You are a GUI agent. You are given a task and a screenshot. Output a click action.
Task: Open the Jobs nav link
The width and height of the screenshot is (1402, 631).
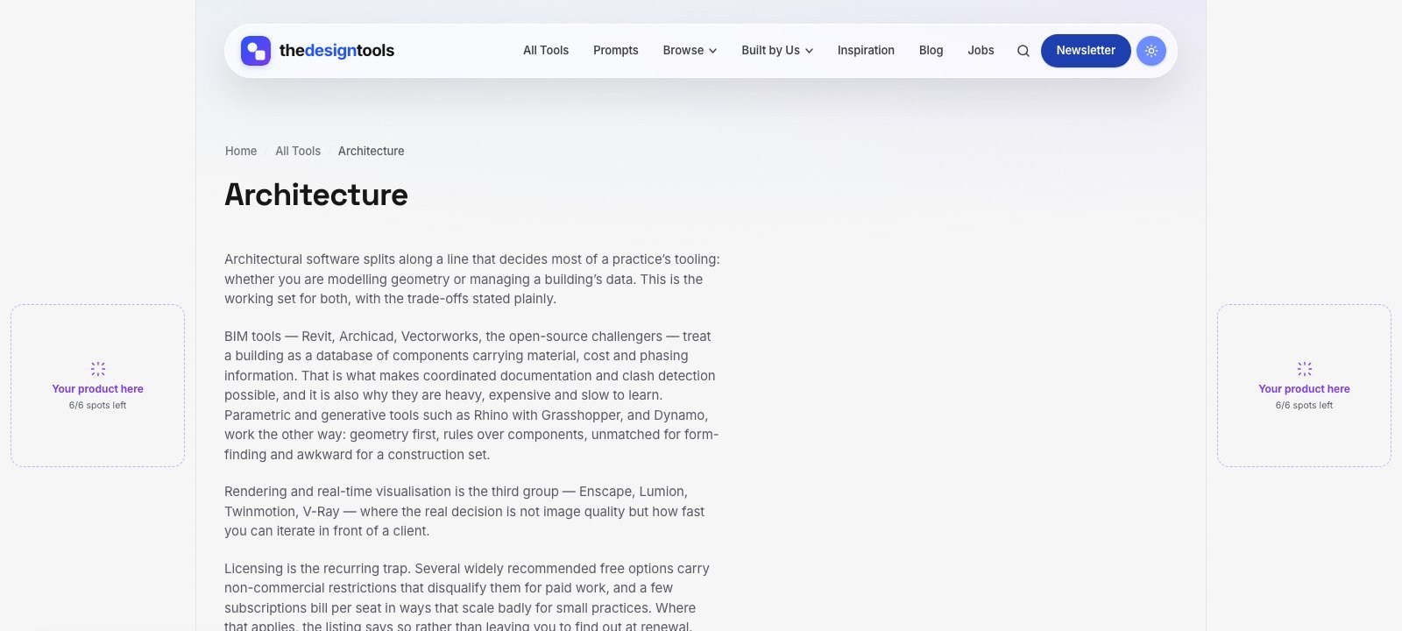point(981,51)
